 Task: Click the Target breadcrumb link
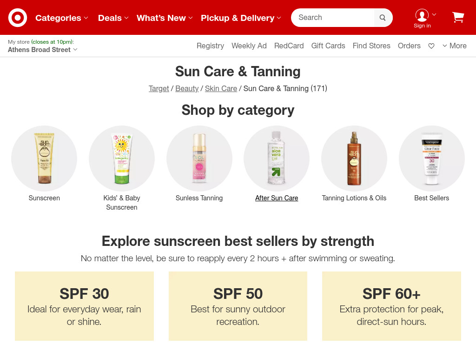tap(159, 89)
